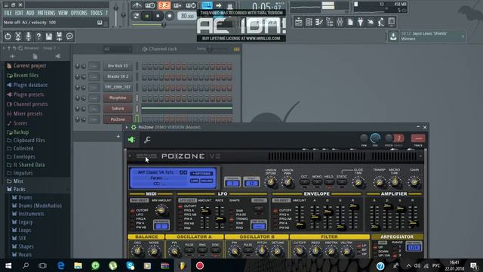483x272 pixels.
Task: Open the speech bubble chat icon
Action: click(69, 36)
